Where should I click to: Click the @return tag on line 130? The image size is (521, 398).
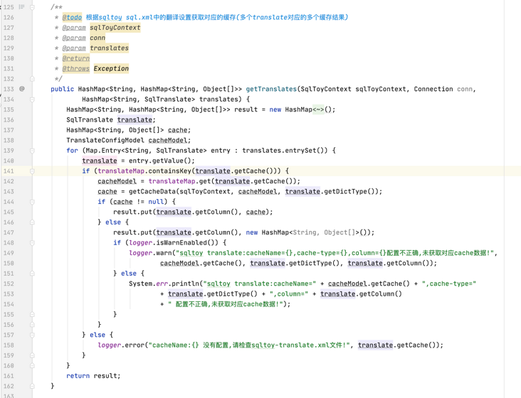(76, 58)
